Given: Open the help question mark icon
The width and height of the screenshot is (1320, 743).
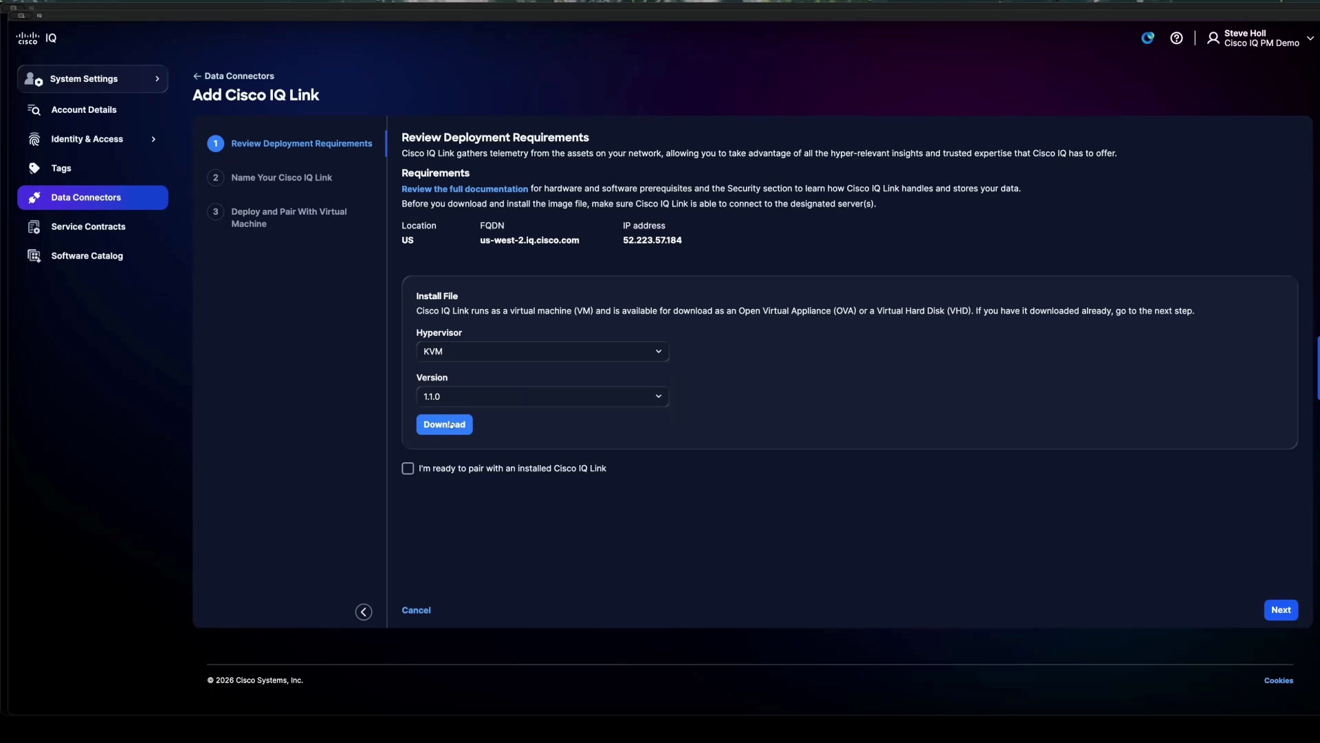Looking at the screenshot, I should coord(1176,38).
